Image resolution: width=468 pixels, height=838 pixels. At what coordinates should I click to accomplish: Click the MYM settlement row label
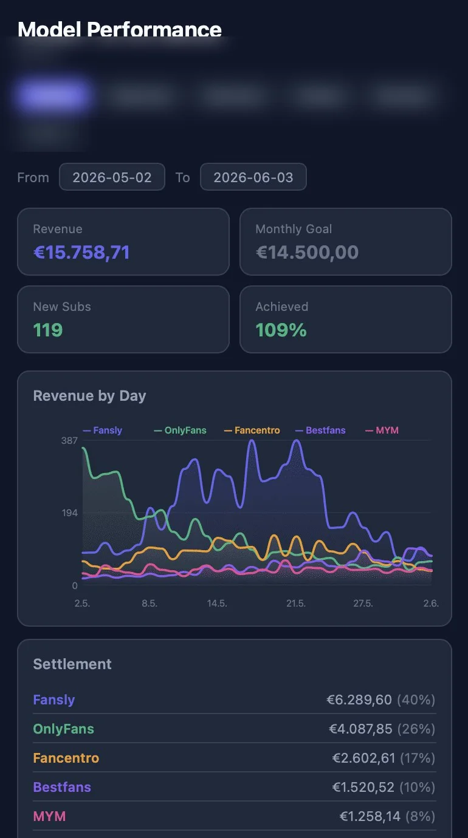coord(49,816)
